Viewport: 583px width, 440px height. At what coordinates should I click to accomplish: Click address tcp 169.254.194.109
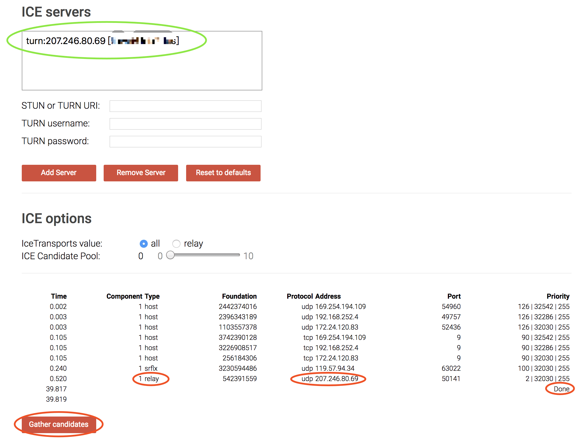(334, 338)
